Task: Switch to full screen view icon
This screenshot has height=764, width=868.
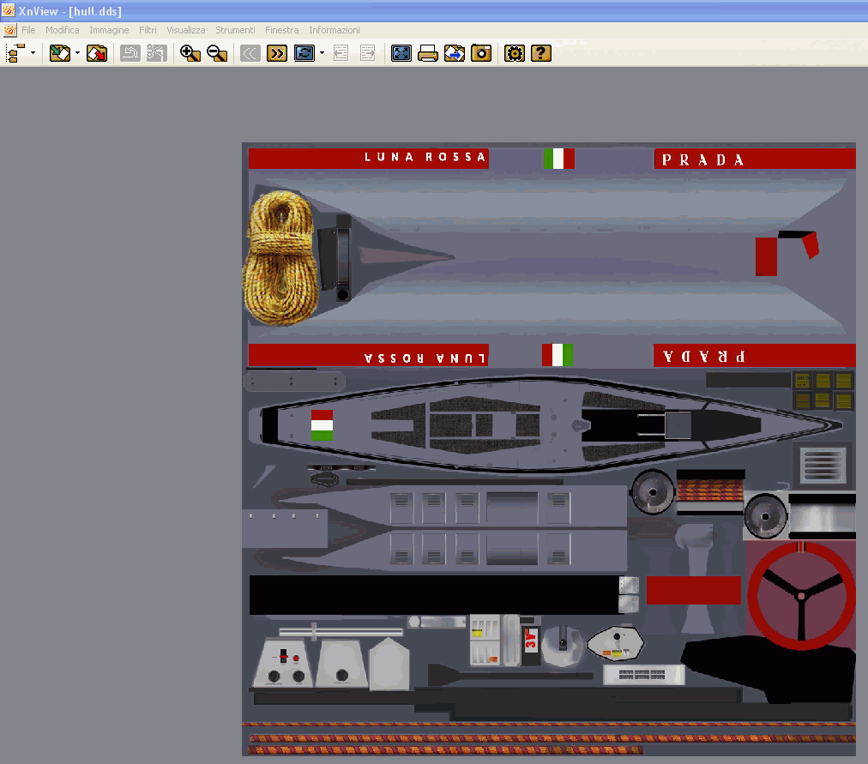Action: point(401,53)
